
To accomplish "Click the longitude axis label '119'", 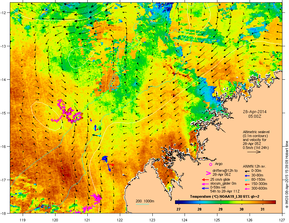I will point(23,220).
